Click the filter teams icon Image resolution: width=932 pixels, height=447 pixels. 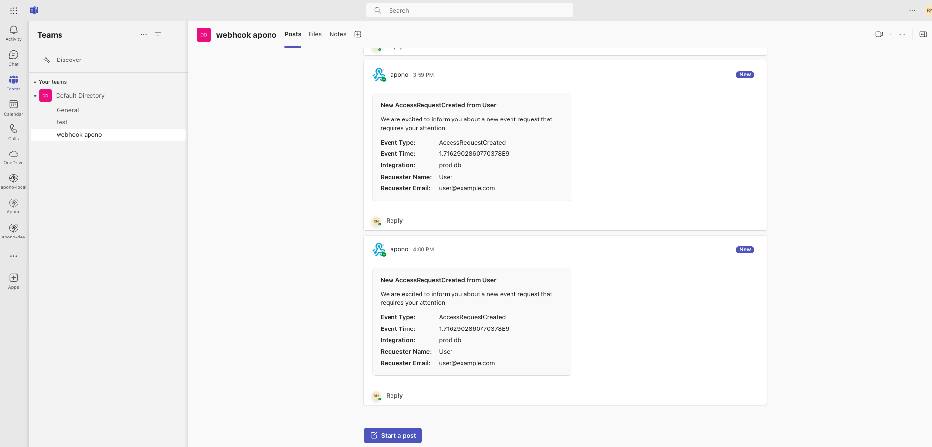click(158, 34)
